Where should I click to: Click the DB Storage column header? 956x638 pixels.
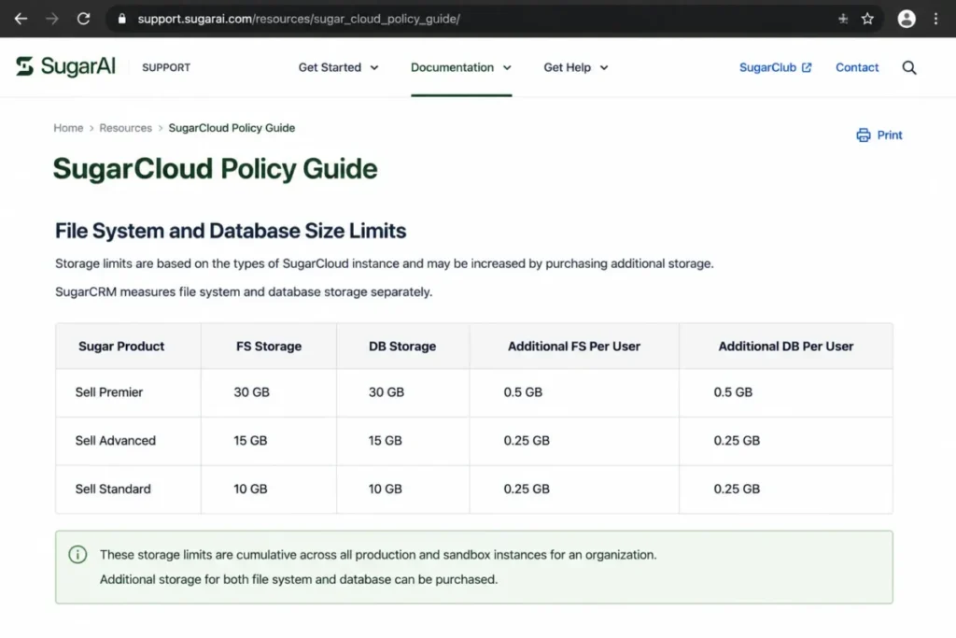(x=402, y=347)
